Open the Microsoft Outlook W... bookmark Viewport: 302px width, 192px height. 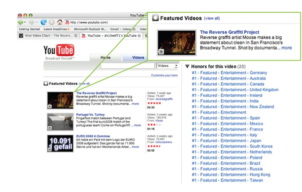tap(90, 29)
